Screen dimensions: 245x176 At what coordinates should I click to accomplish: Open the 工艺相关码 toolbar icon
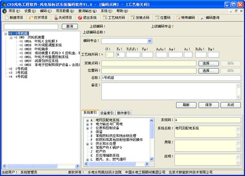[x=105, y=18]
